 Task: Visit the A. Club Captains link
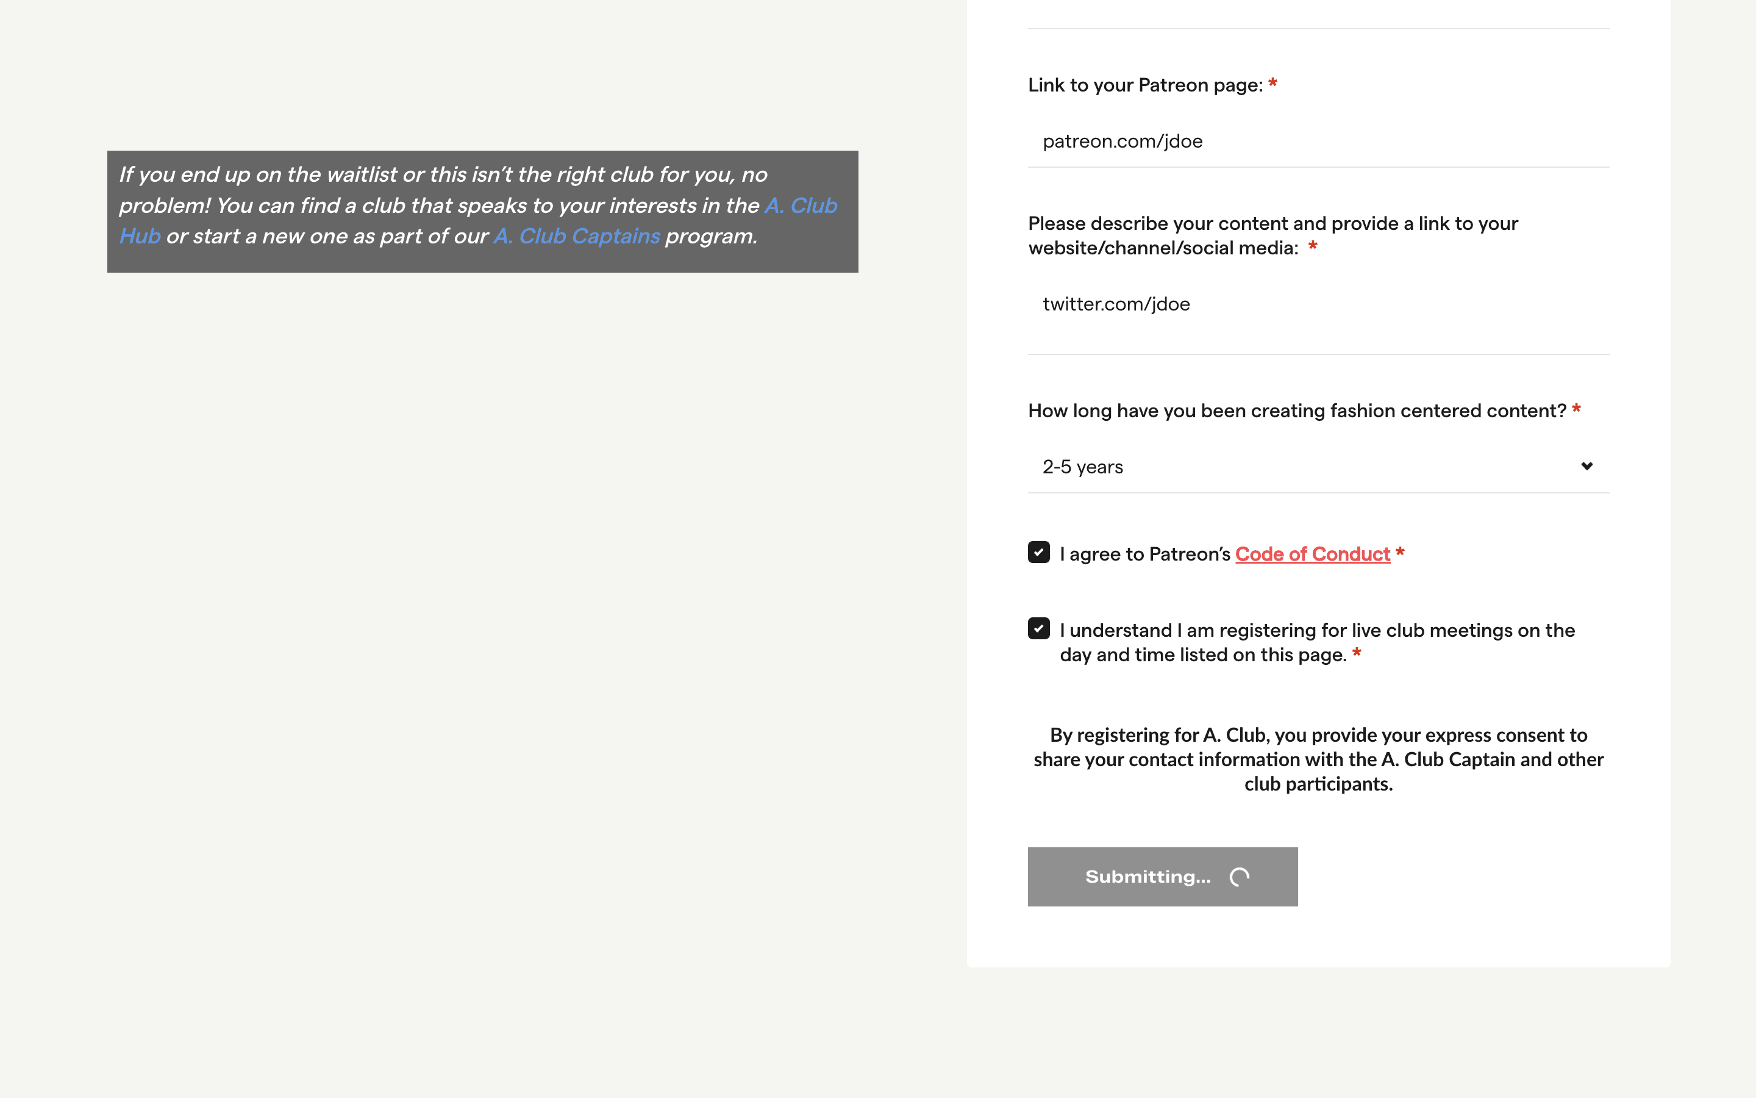click(x=576, y=237)
